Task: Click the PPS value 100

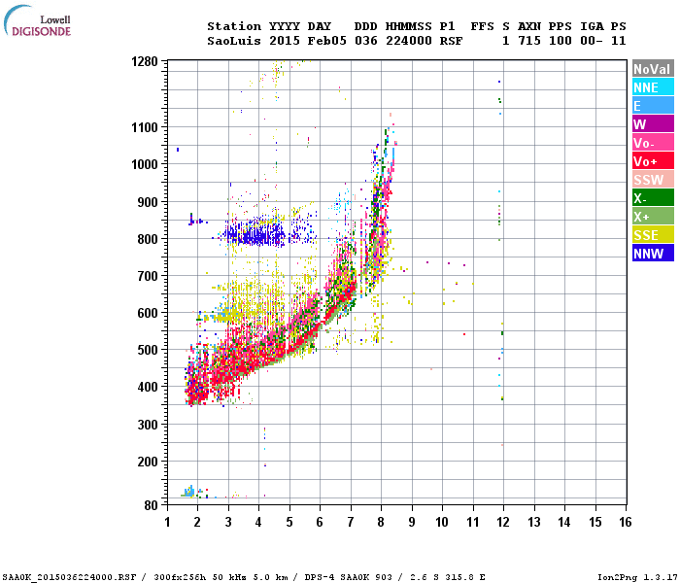Action: tap(560, 41)
